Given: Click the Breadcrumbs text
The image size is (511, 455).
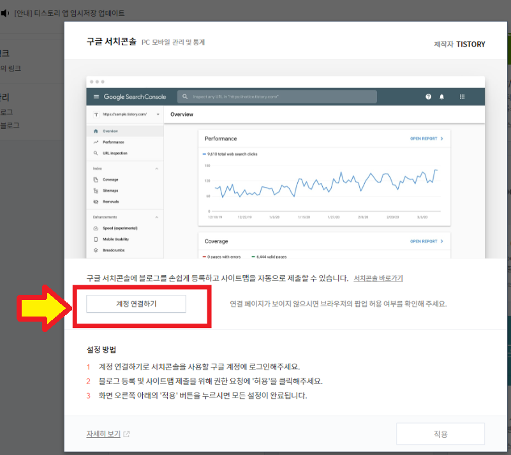Looking at the screenshot, I should (114, 250).
